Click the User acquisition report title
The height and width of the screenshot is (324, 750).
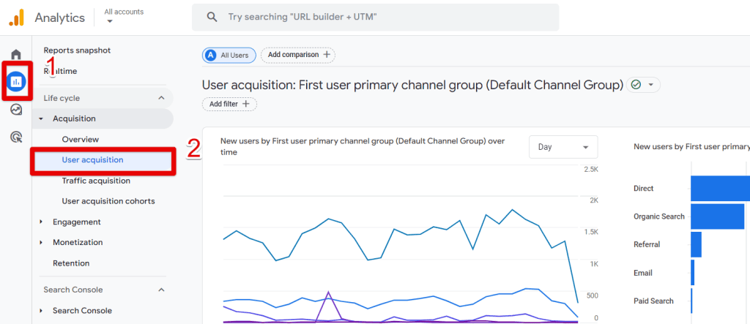[x=413, y=85]
